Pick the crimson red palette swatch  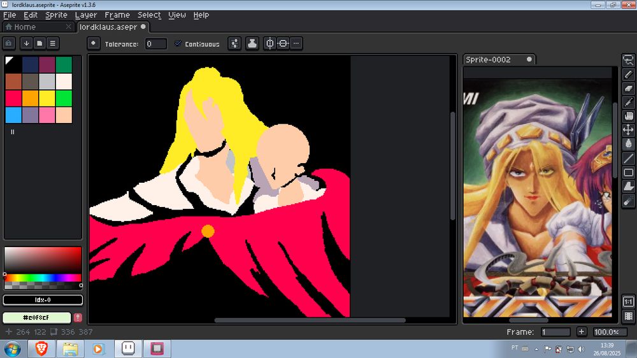(13, 98)
